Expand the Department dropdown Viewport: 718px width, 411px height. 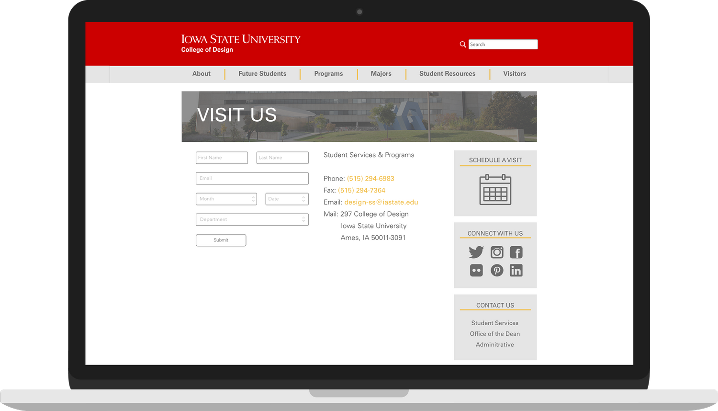click(x=252, y=219)
